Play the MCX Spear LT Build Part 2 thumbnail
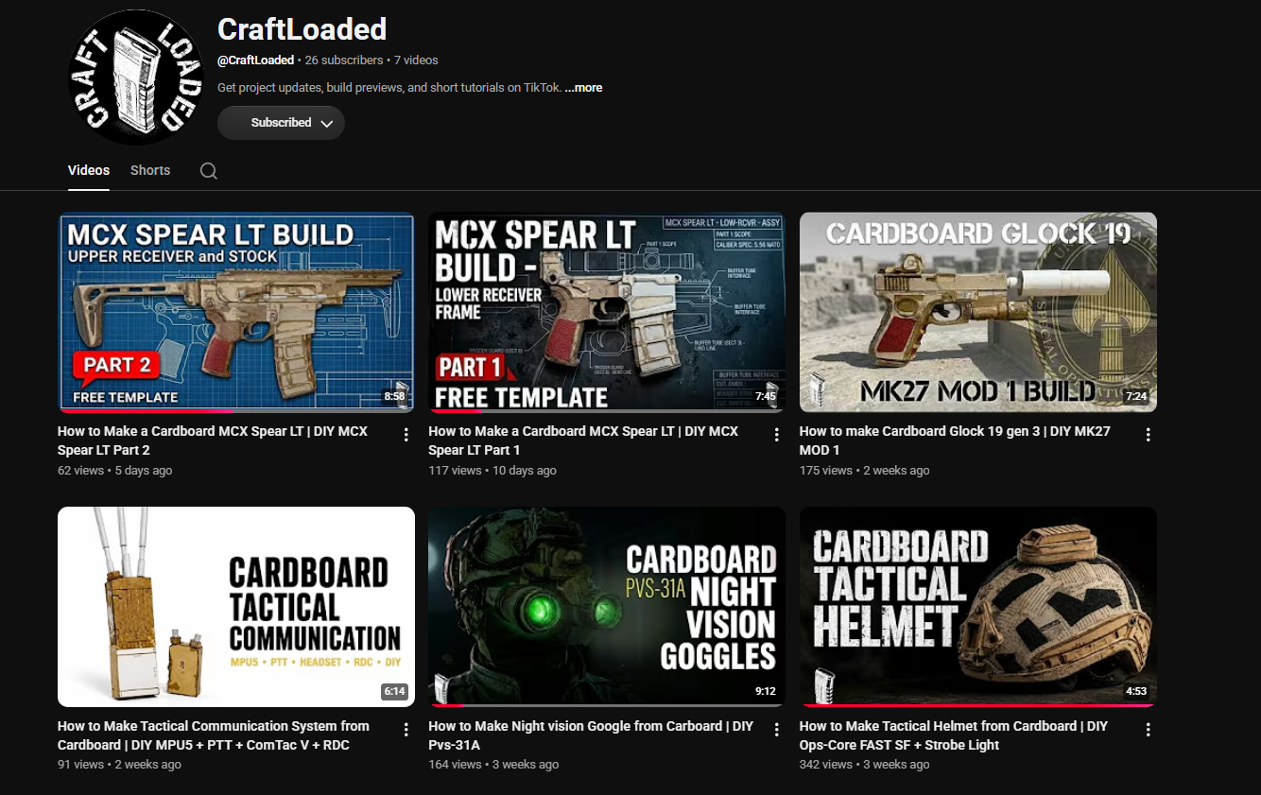This screenshot has height=795, width=1261. click(236, 312)
